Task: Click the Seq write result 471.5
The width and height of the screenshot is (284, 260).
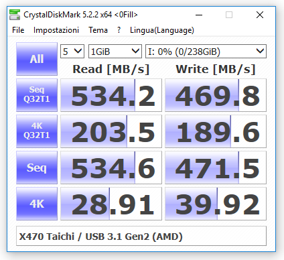Action: [216, 168]
